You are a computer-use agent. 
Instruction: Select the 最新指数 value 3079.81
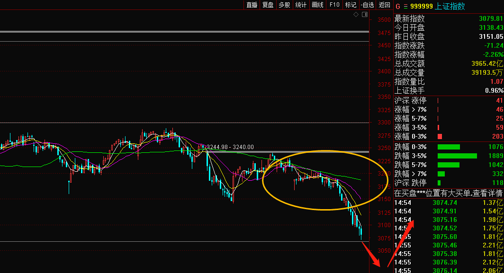(x=491, y=18)
